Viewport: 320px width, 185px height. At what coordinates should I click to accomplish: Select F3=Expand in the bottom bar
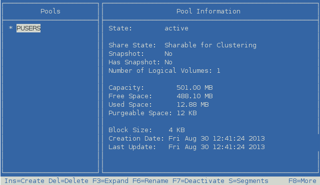[110, 181]
